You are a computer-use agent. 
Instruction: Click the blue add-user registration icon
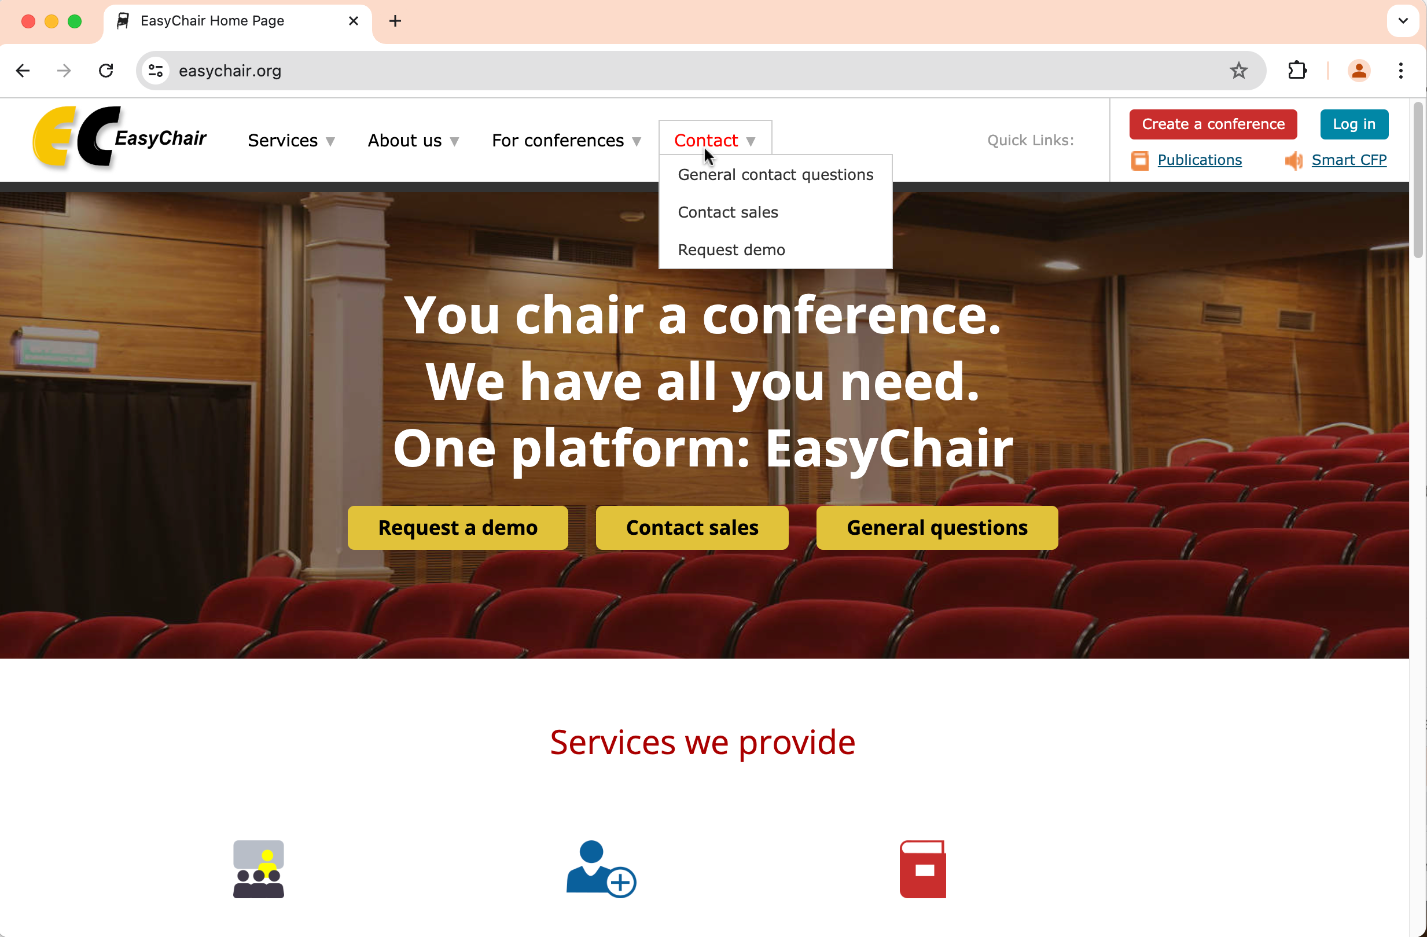click(601, 869)
